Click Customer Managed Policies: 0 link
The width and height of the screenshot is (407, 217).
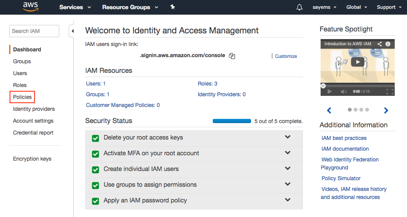tap(123, 105)
